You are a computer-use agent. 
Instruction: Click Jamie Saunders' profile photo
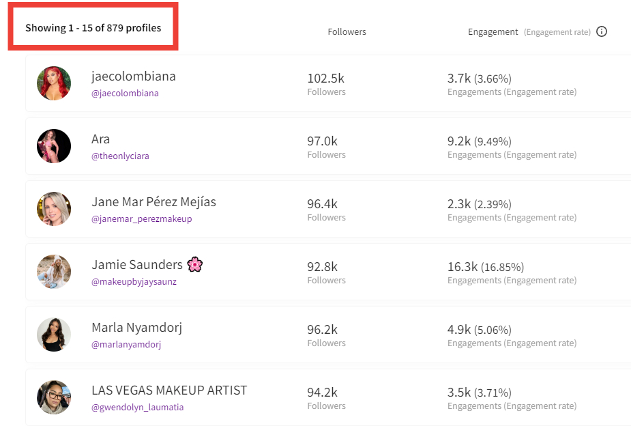[54, 272]
